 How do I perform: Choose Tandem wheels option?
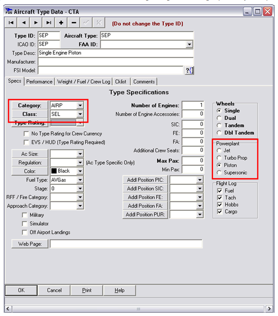tap(219, 125)
